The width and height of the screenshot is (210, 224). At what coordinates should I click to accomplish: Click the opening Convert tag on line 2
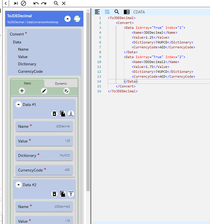pyautogui.click(x=125, y=23)
